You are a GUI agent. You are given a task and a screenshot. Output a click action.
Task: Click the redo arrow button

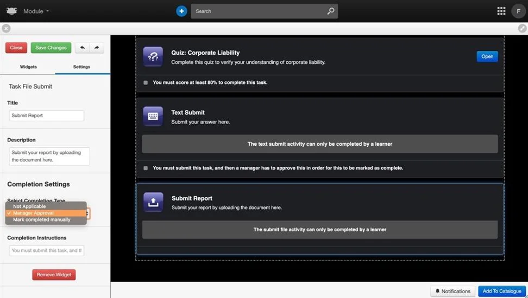(x=96, y=48)
